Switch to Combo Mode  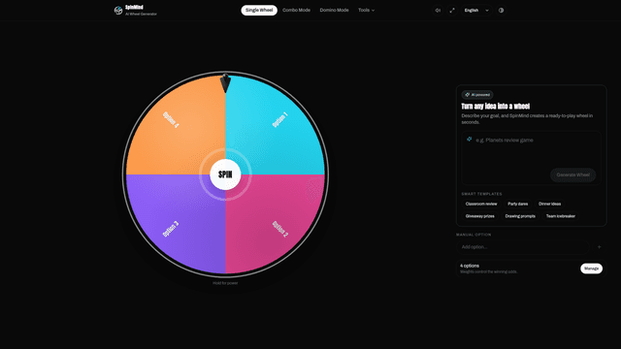click(x=296, y=11)
